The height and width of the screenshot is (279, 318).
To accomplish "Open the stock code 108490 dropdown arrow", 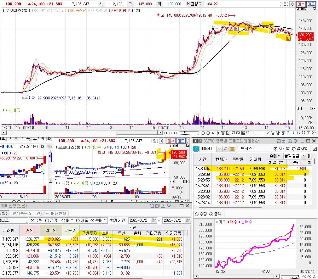I will (x=219, y=149).
